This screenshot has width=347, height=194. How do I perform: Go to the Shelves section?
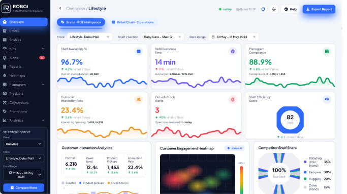[24, 40]
